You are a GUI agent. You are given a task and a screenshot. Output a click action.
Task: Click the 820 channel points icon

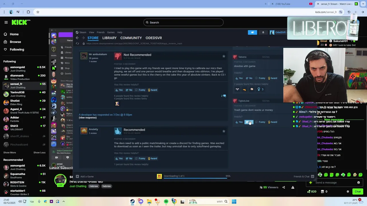click(311, 191)
